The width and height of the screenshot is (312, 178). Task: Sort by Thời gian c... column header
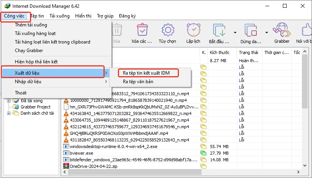pyautogui.click(x=277, y=52)
